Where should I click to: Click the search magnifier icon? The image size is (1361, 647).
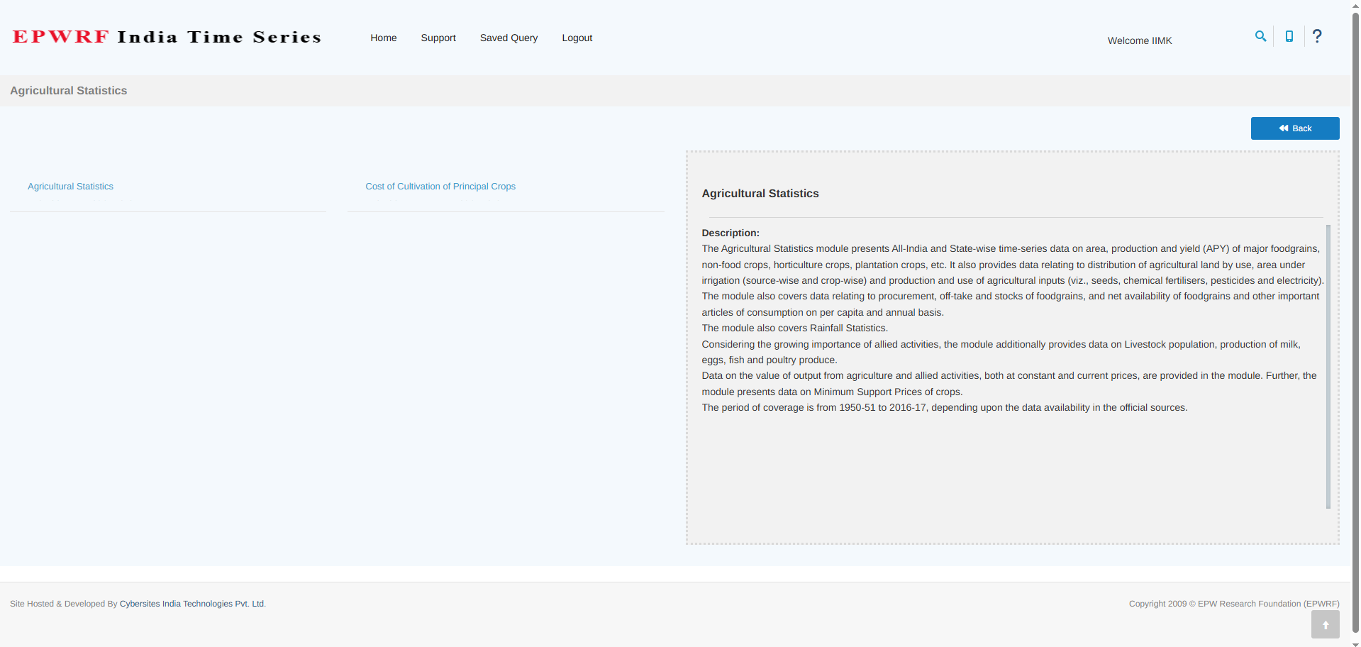click(1260, 36)
